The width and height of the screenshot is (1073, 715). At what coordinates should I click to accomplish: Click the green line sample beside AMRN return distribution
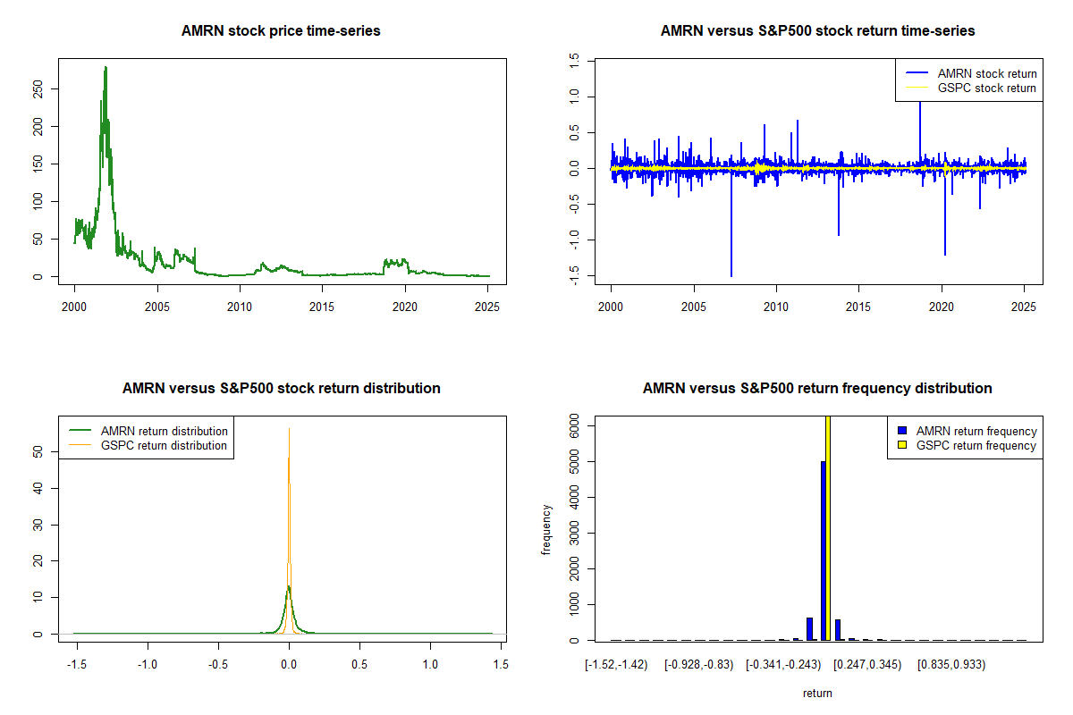coord(80,431)
